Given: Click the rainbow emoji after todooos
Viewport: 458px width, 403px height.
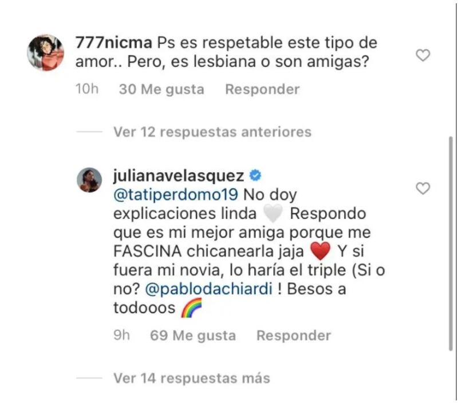Looking at the screenshot, I should [x=191, y=308].
